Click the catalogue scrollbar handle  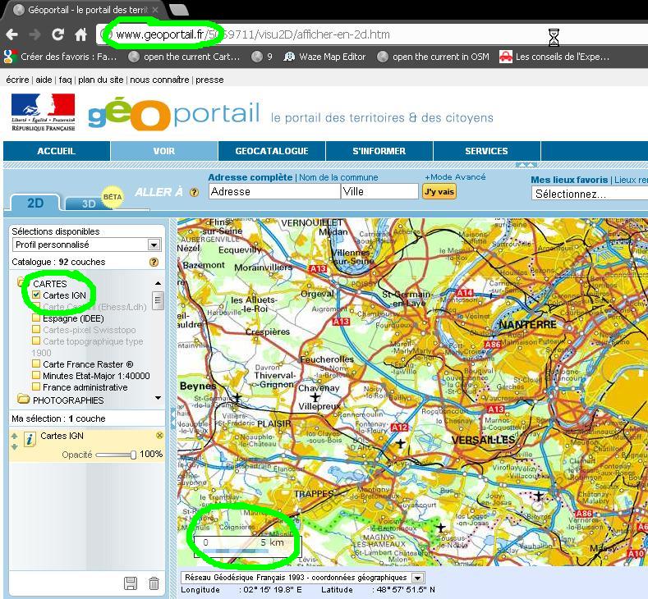[158, 300]
